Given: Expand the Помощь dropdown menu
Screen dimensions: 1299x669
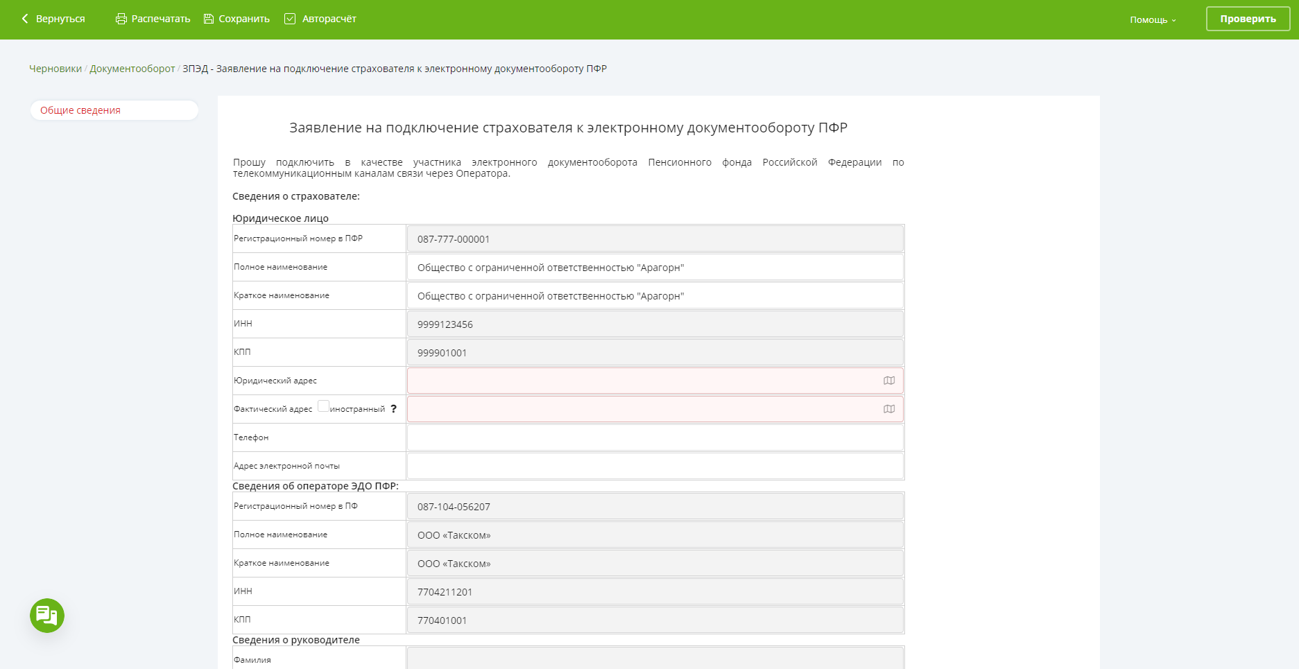Looking at the screenshot, I should tap(1153, 20).
